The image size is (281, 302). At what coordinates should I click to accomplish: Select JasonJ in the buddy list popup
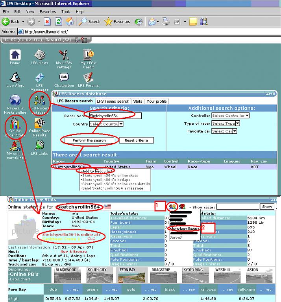[176, 238]
